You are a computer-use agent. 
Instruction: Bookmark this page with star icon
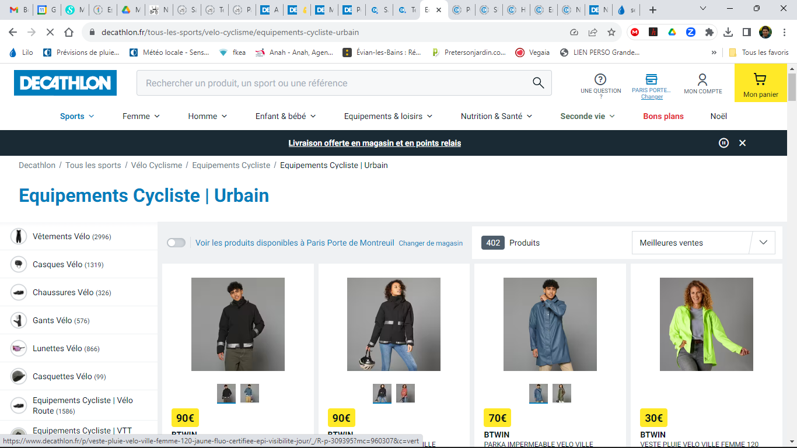point(611,32)
